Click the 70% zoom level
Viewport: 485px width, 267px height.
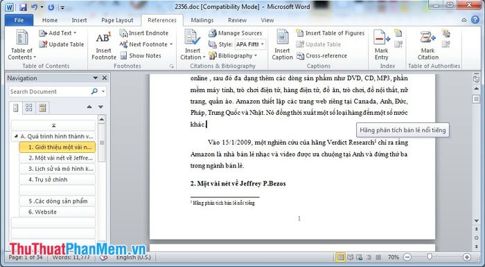[393, 257]
